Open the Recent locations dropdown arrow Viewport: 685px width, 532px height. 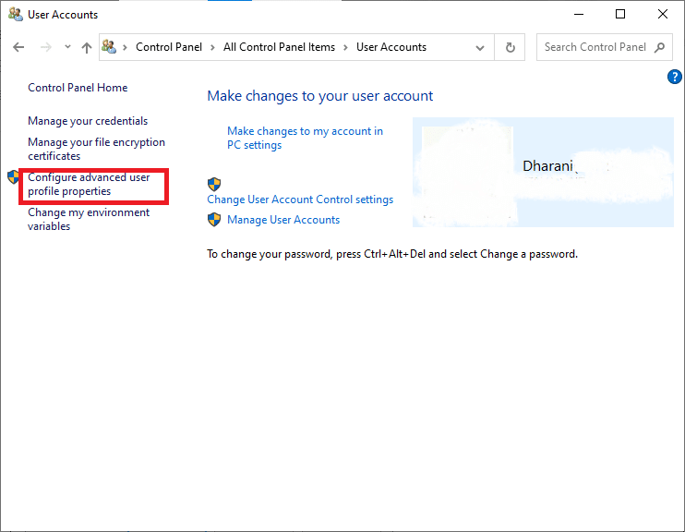tap(67, 47)
